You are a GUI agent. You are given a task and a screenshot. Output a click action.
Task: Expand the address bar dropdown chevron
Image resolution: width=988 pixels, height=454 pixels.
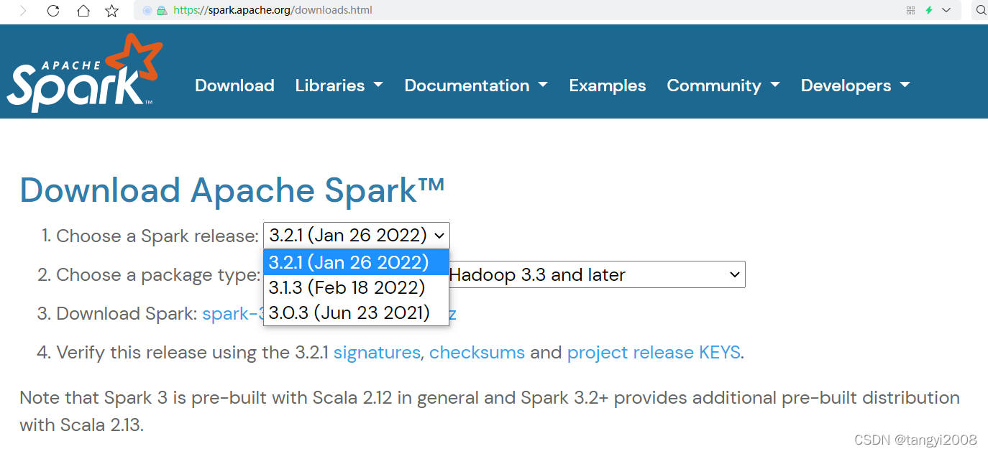946,11
